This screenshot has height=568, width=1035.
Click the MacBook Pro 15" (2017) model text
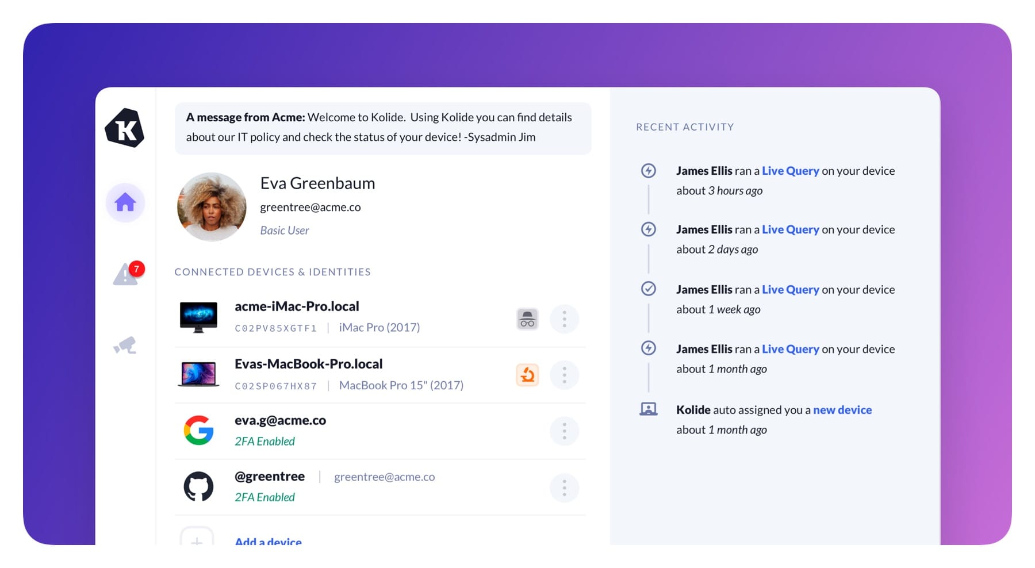pos(401,385)
